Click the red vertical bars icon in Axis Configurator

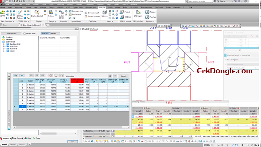tap(61, 76)
